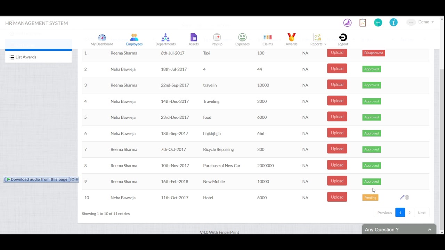445x250 pixels.
Task: Upload a file for the hhjkhjhjjh claim
Action: point(337,133)
